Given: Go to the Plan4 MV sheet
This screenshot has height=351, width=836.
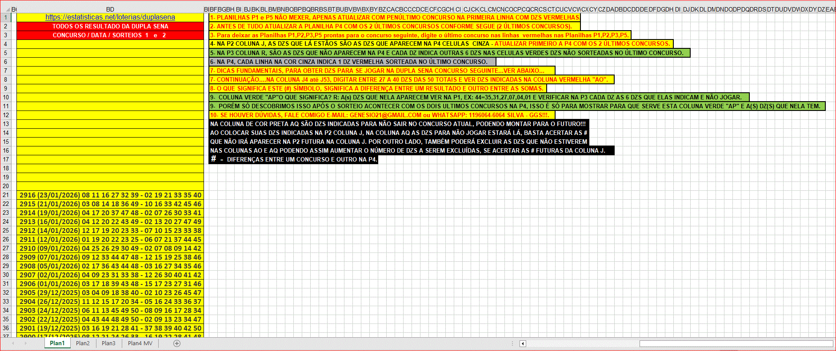Looking at the screenshot, I should (140, 343).
